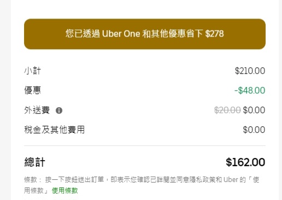
Task: Click the $278 amount in the banner
Action: pyautogui.click(x=214, y=34)
